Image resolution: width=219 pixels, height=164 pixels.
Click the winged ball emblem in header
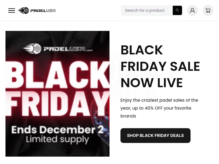click(23, 11)
